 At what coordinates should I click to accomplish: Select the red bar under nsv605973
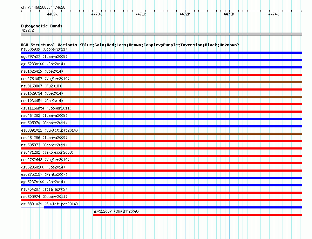pos(161,148)
